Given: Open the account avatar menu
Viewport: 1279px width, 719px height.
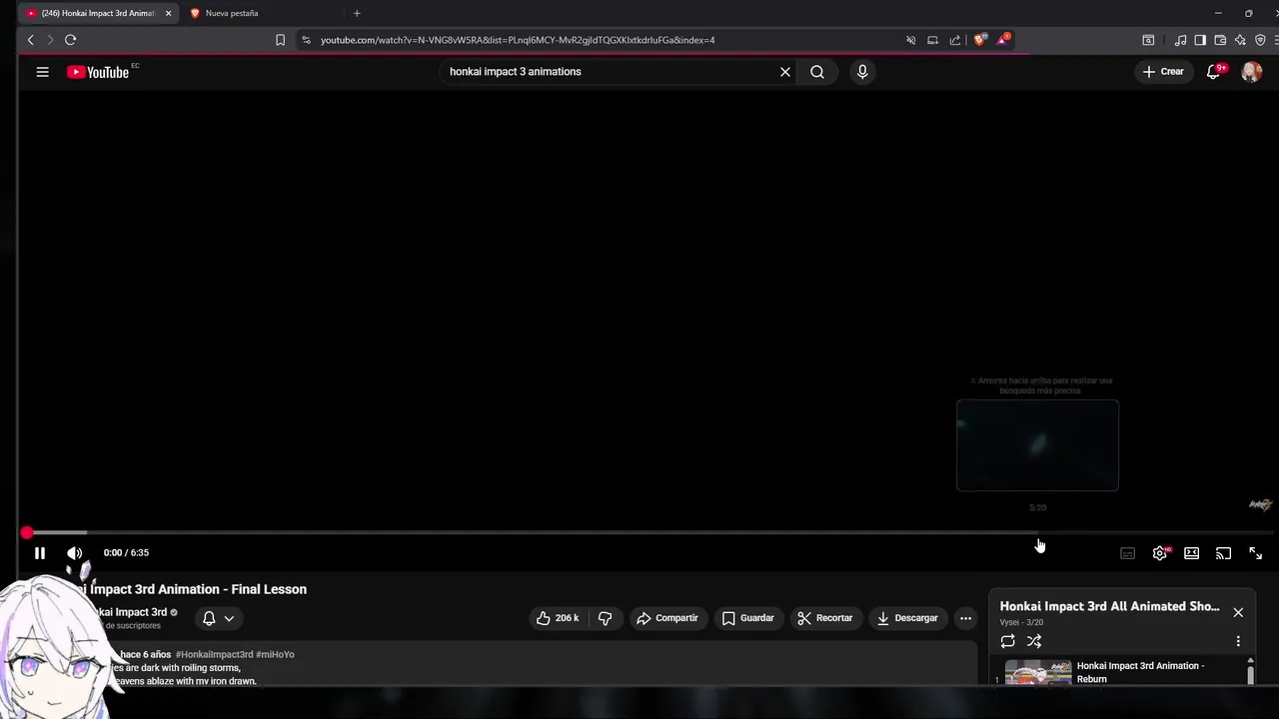Looking at the screenshot, I should 1251,72.
